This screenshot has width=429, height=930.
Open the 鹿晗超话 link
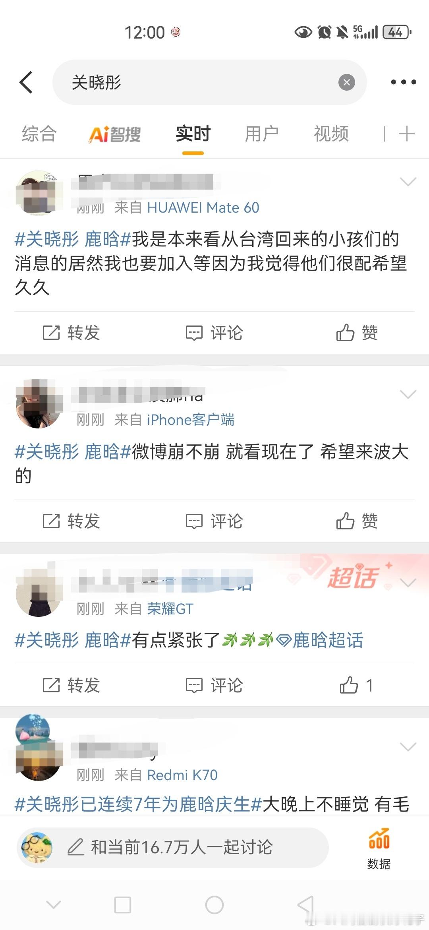point(320,640)
